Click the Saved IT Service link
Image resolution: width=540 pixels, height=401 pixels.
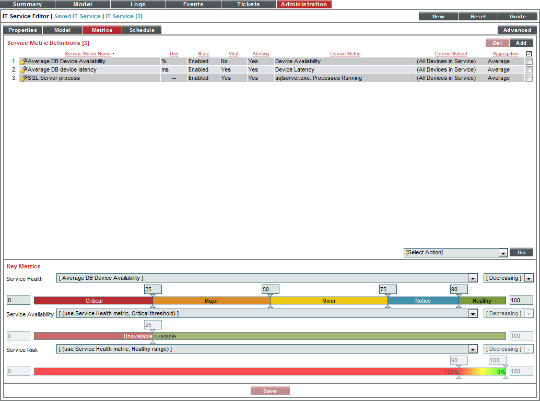tap(77, 16)
